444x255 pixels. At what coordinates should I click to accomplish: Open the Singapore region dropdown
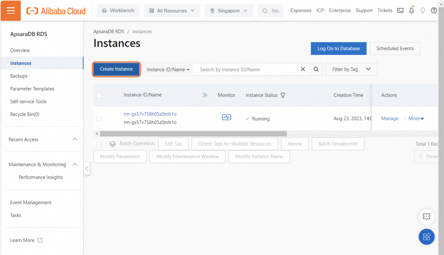point(229,11)
